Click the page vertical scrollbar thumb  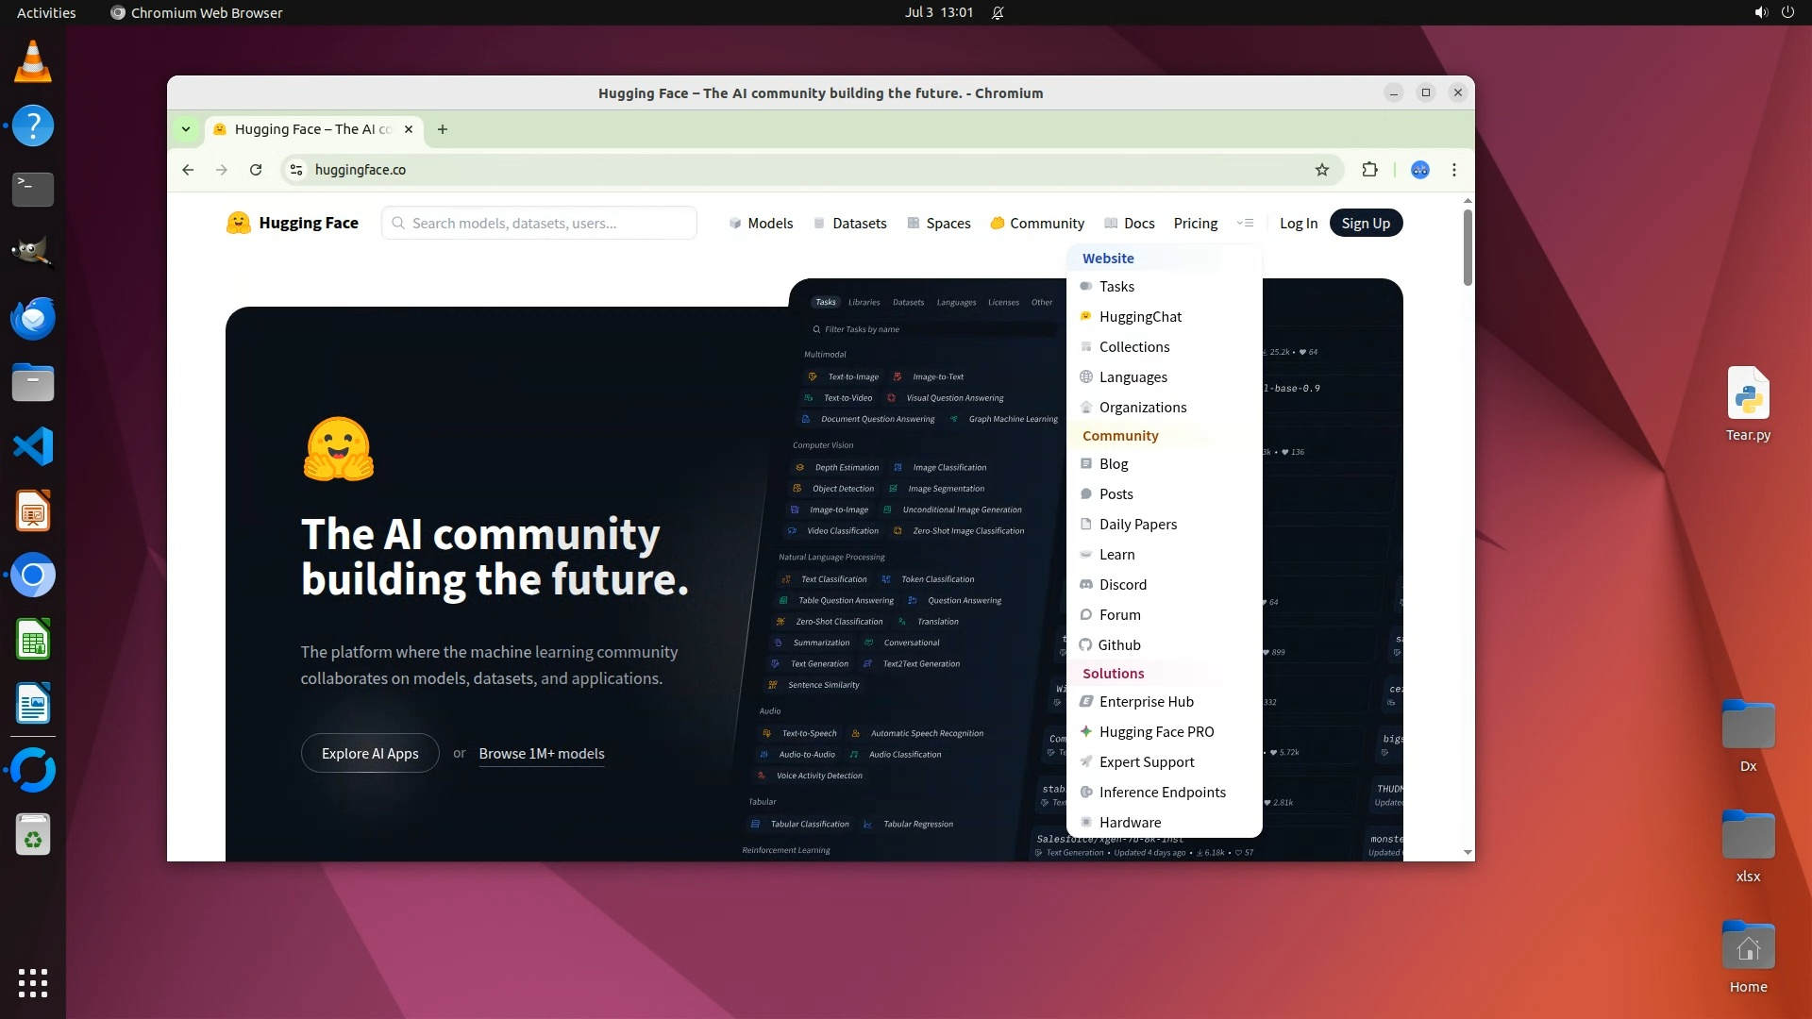click(1467, 247)
